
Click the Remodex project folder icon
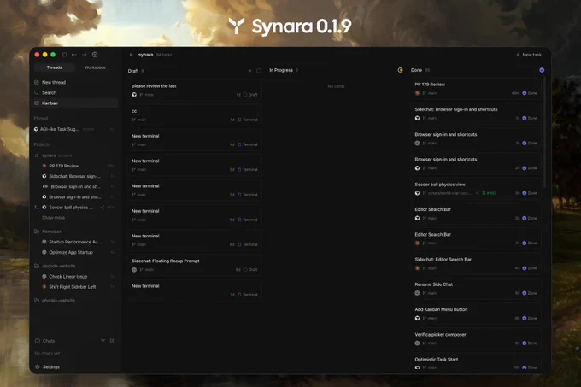[37, 231]
